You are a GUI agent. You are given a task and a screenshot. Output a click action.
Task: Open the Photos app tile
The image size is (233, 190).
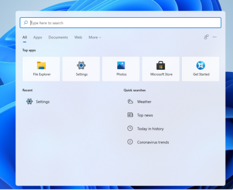[x=121, y=69]
